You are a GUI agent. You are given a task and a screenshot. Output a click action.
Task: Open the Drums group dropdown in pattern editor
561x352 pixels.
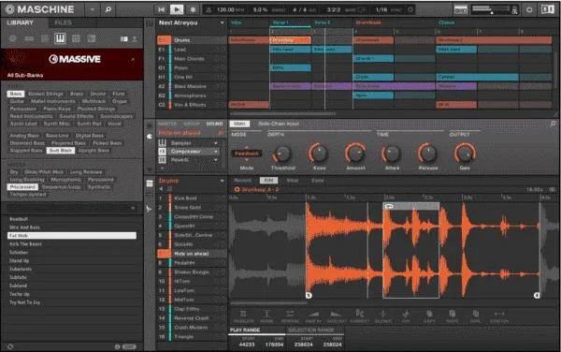tap(222, 181)
